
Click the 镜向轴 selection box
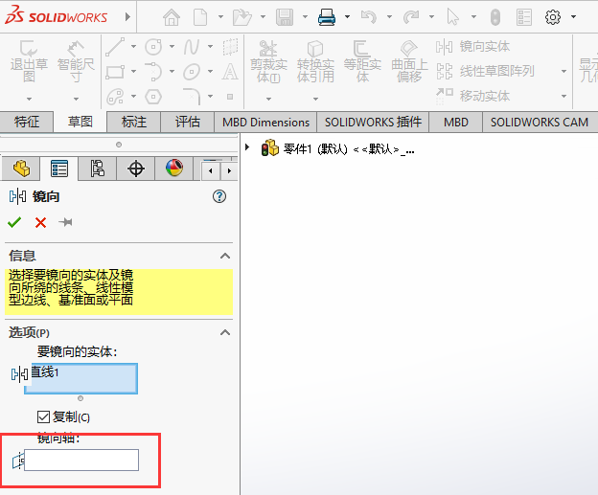(x=81, y=460)
